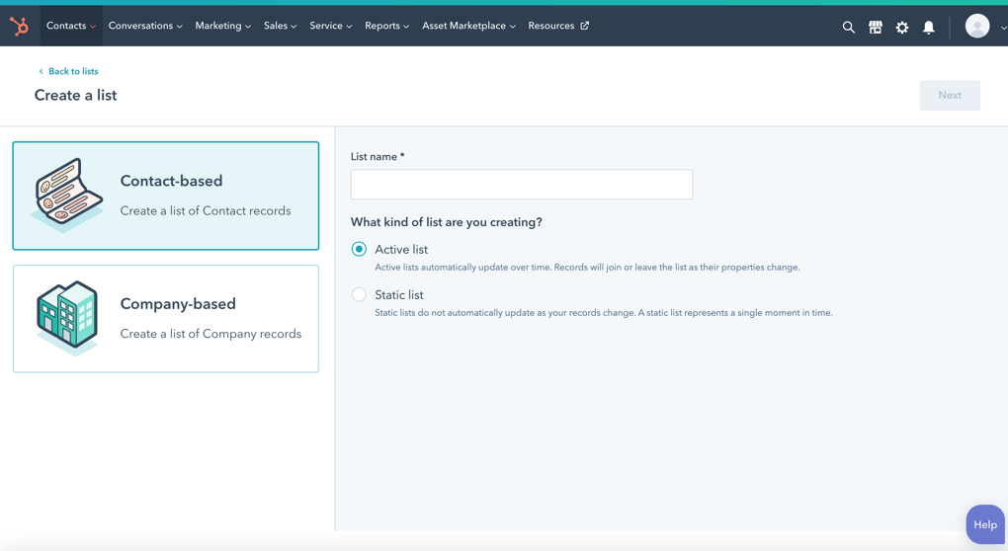The image size is (1008, 551).
Task: Click the Contact-based cards illustration
Action: pyautogui.click(x=67, y=195)
